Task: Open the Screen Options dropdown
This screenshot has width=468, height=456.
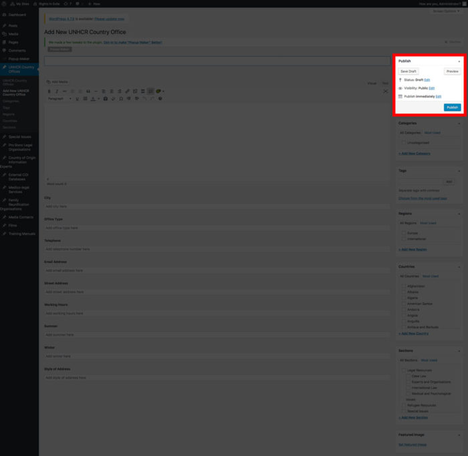Action: click(446, 11)
